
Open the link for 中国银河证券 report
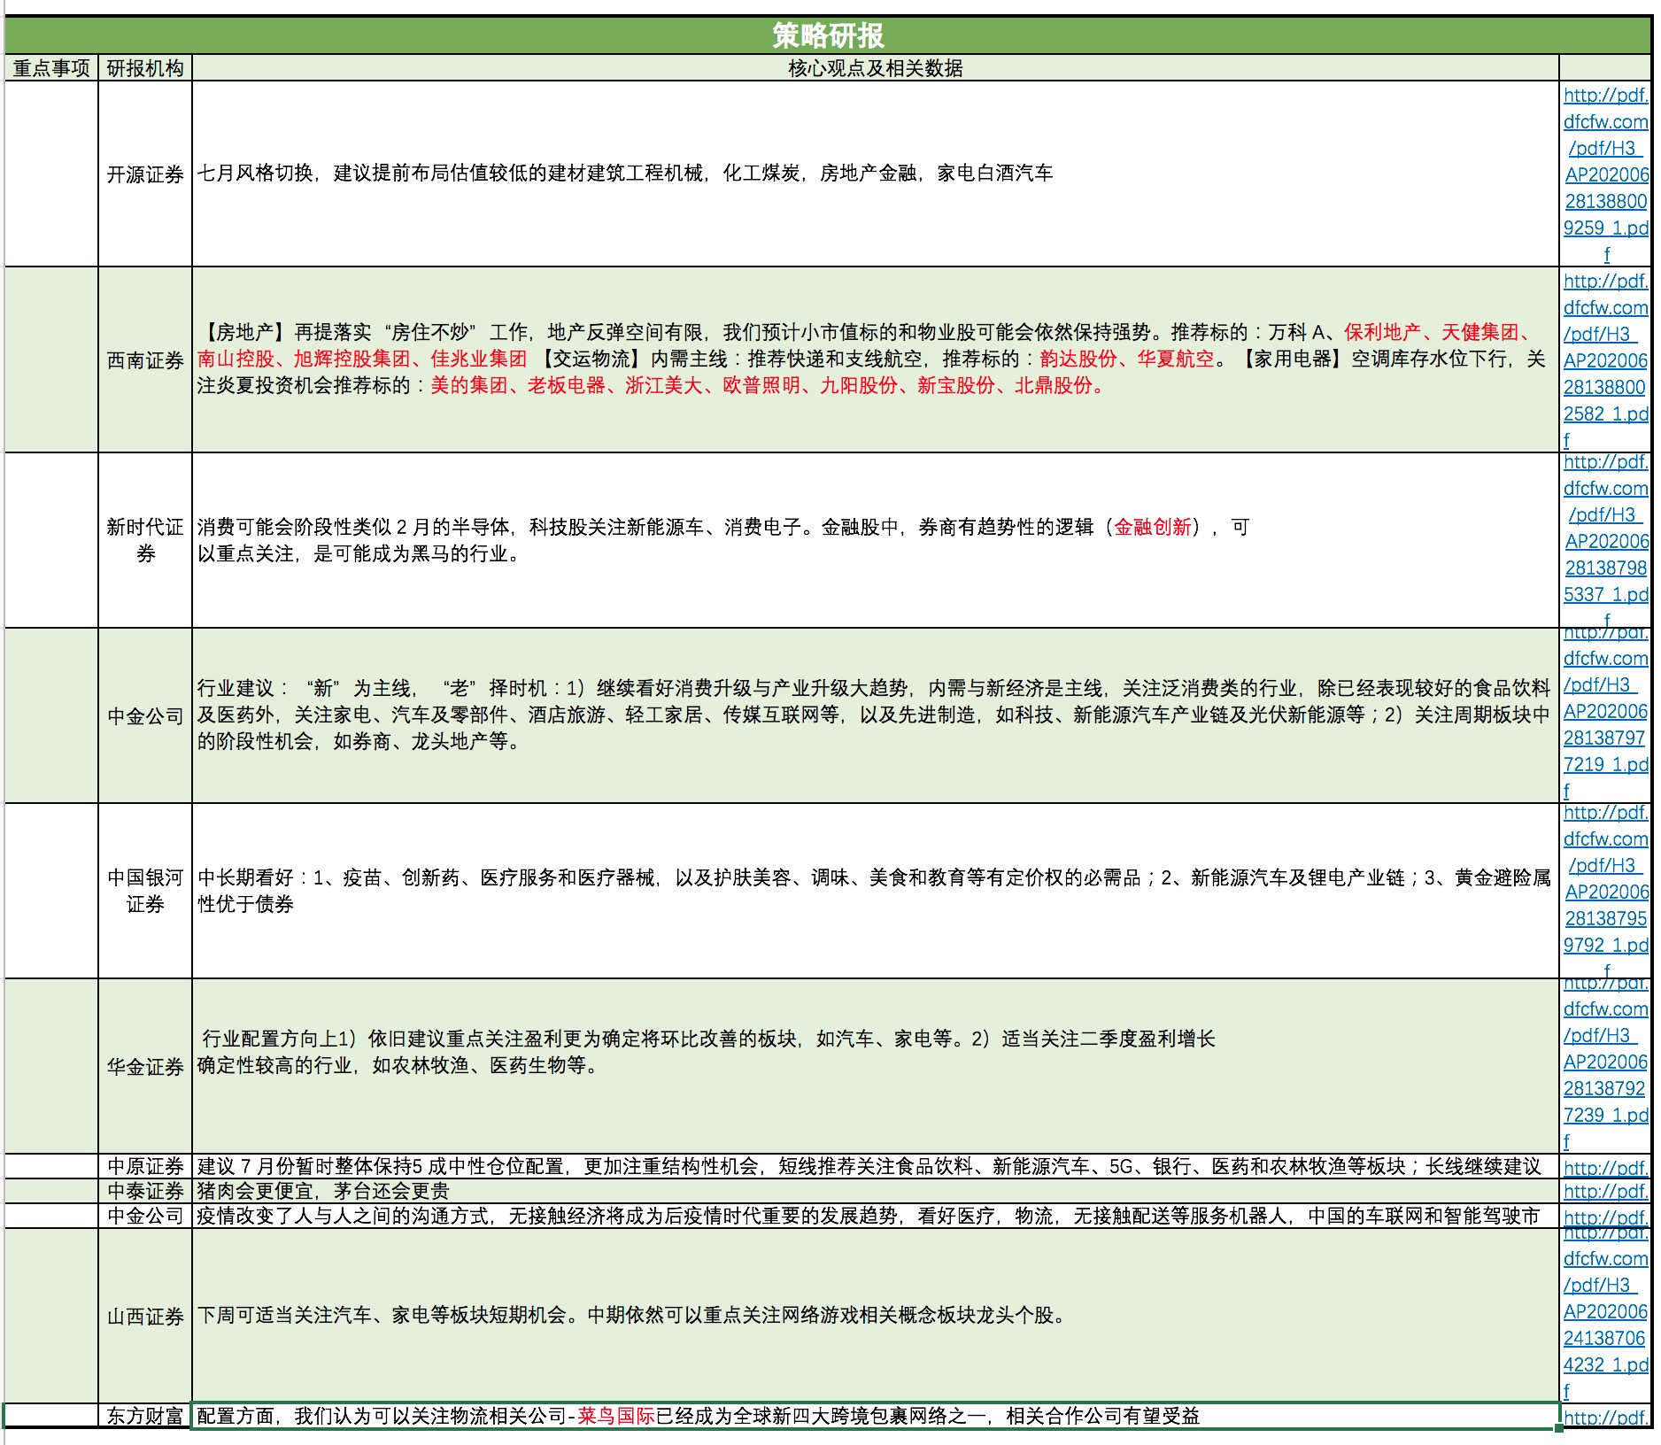click(x=1605, y=892)
